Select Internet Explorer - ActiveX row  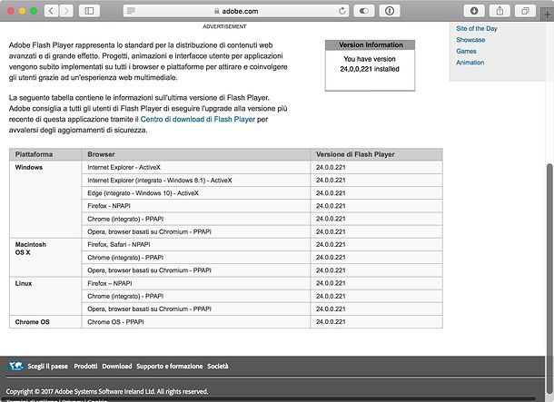[262, 167]
